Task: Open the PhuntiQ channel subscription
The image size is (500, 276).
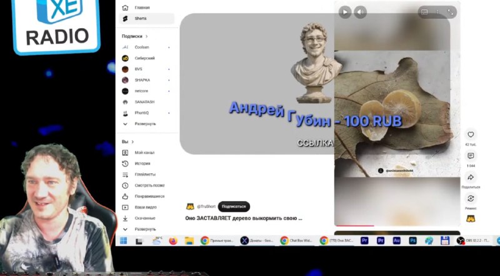Action: (x=147, y=113)
